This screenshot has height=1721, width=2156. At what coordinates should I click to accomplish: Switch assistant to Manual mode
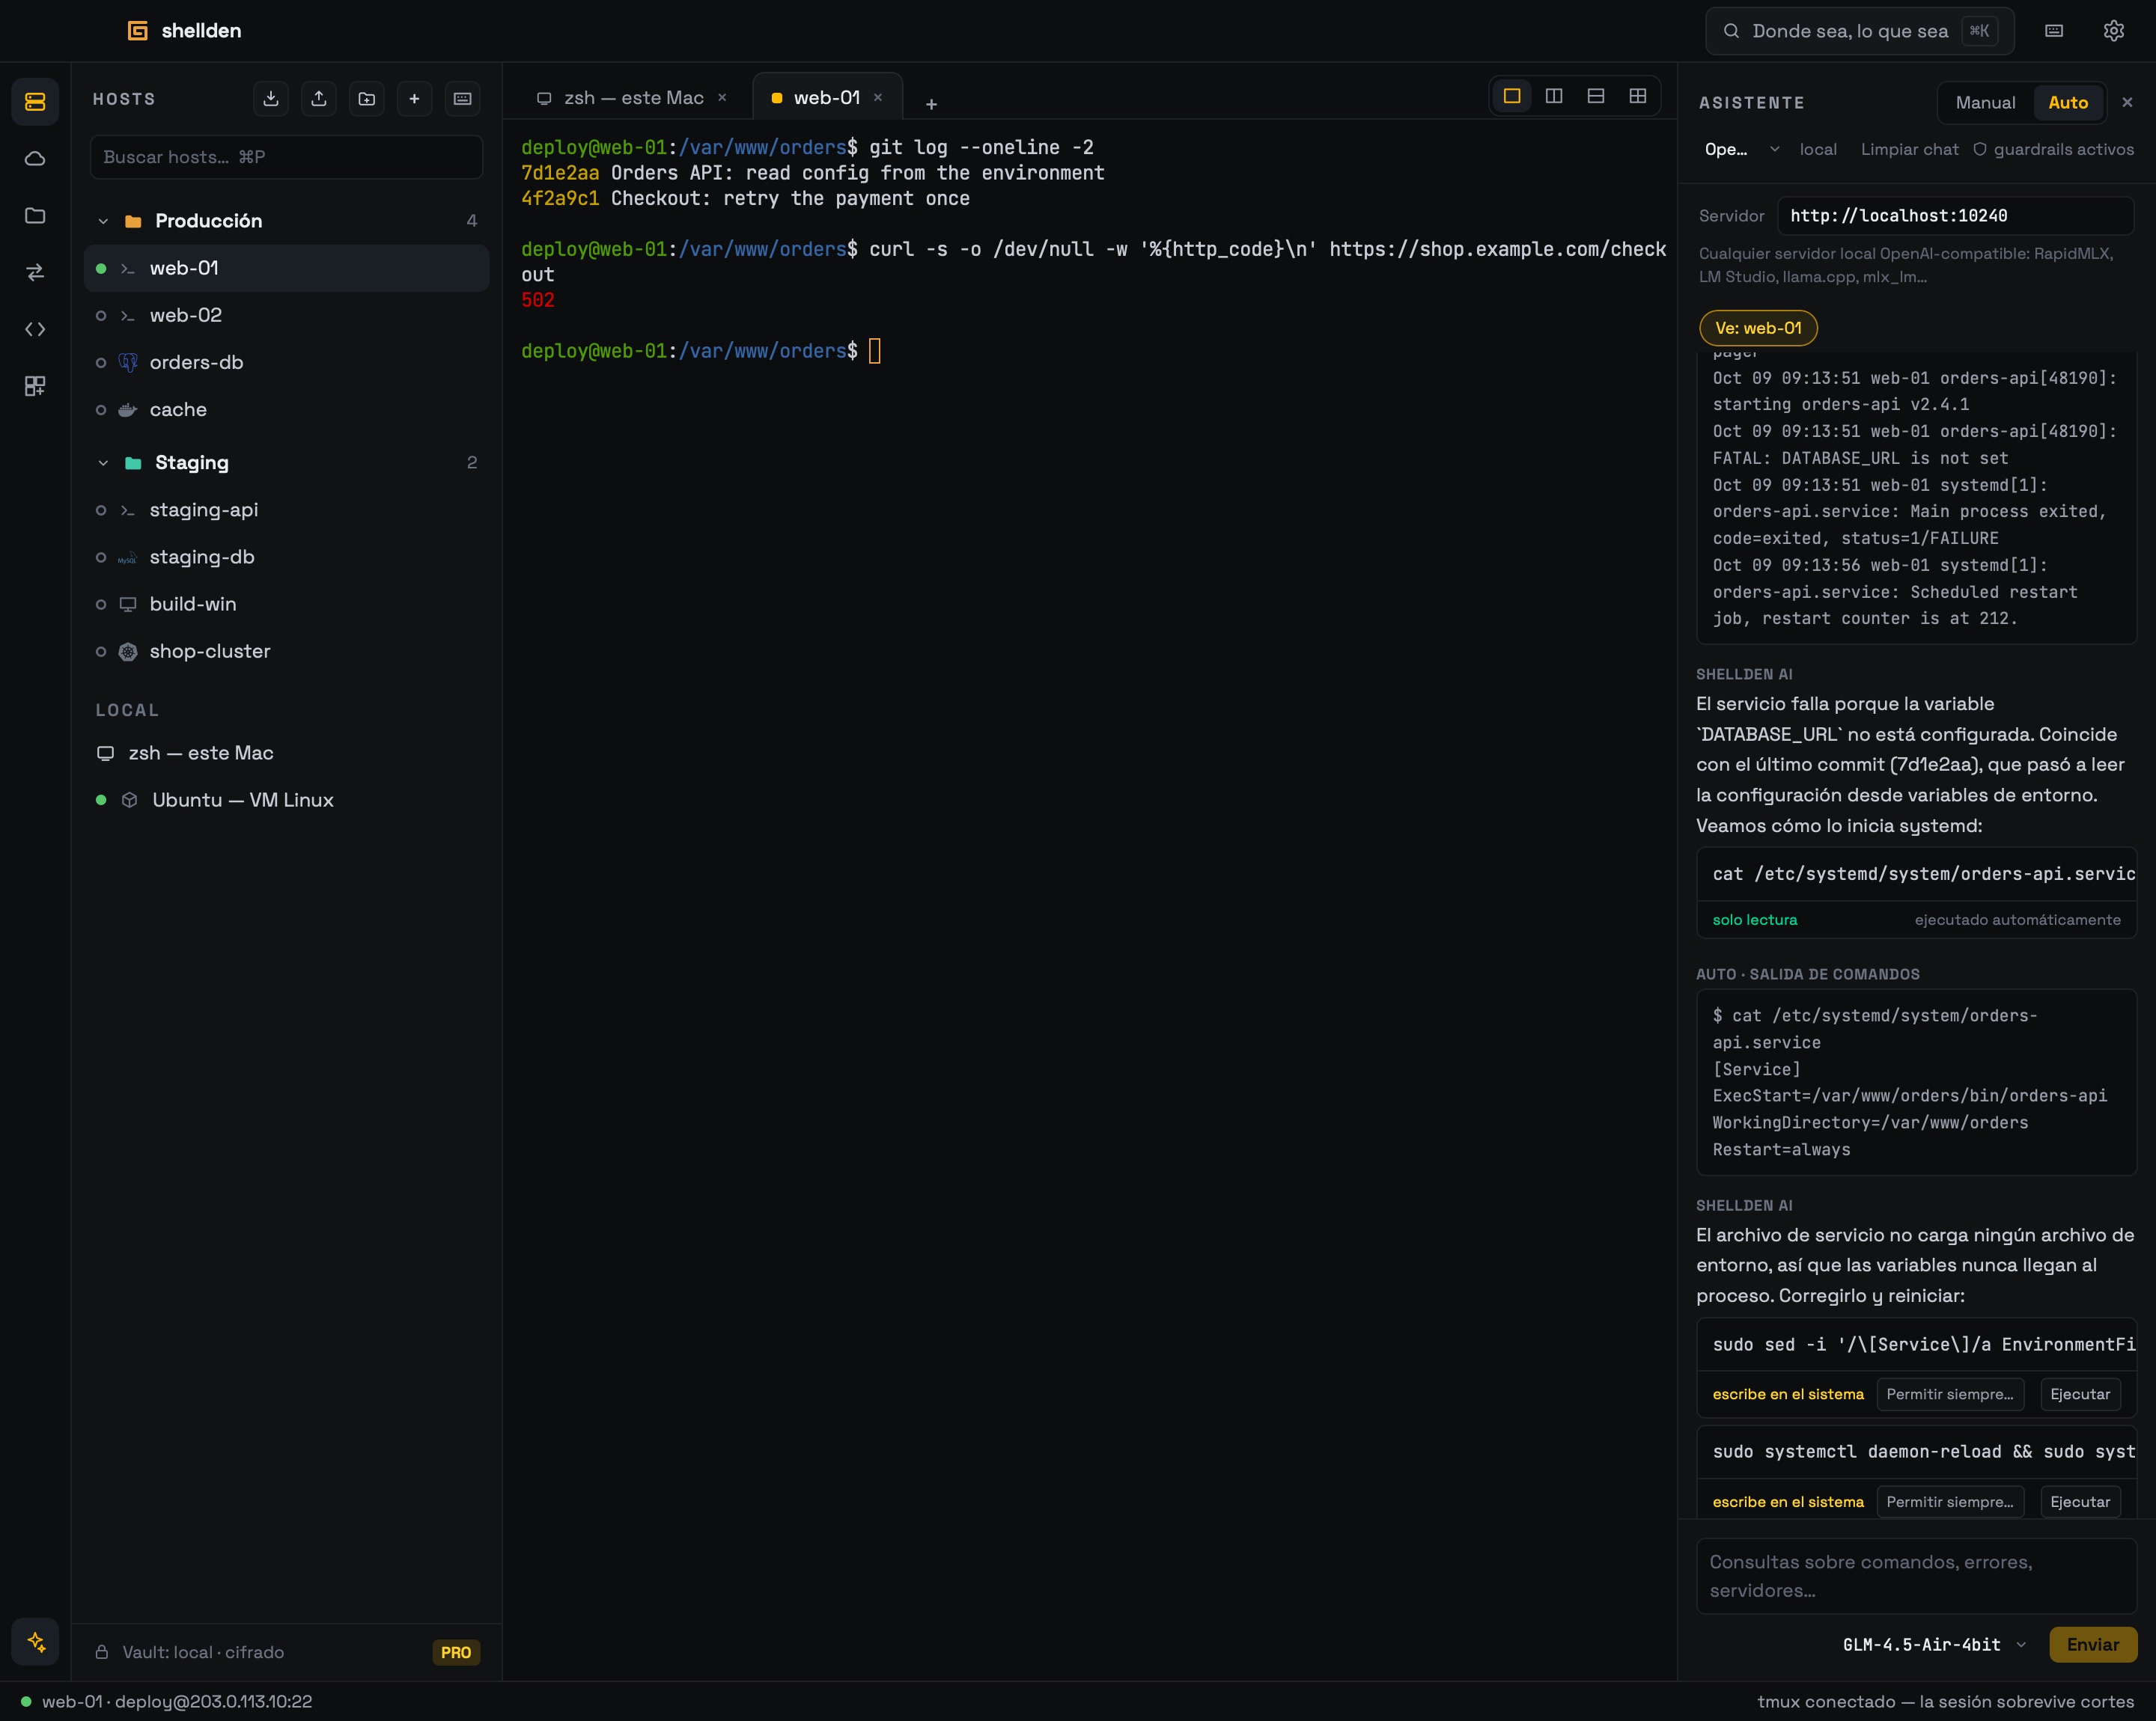click(x=1985, y=102)
